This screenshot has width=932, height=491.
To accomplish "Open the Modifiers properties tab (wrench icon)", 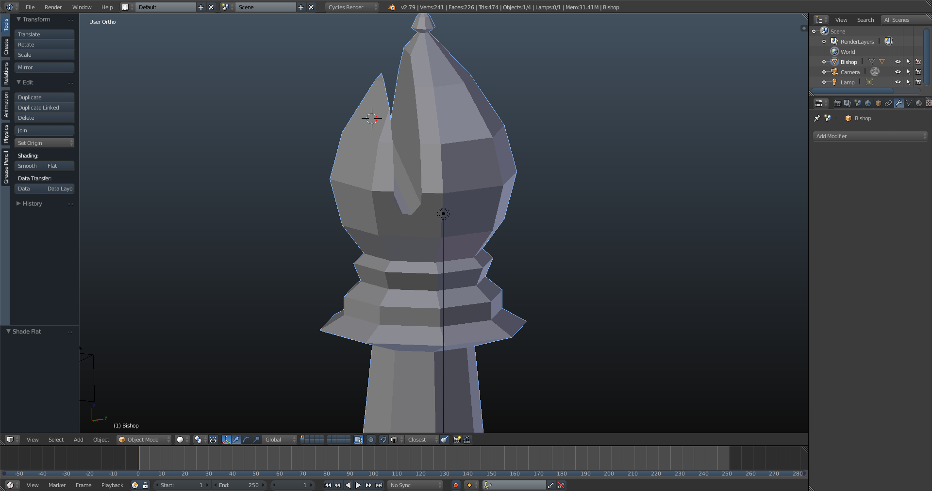I will pyautogui.click(x=899, y=103).
